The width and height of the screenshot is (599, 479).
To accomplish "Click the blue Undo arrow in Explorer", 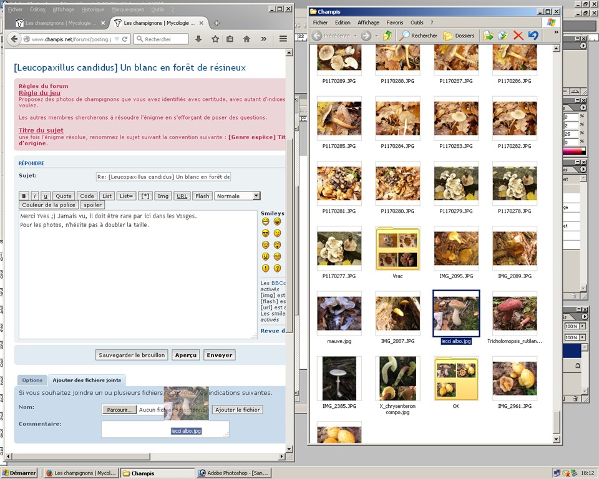I will [x=533, y=36].
